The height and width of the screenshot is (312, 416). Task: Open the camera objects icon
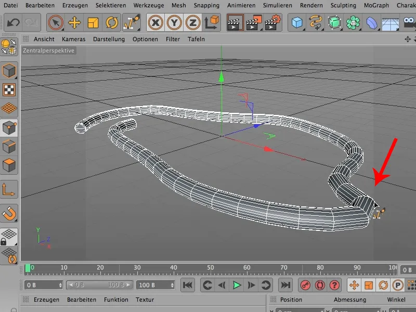click(409, 22)
